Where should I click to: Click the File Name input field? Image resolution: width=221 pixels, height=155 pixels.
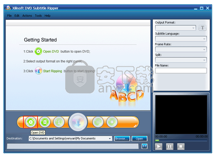point(181,70)
